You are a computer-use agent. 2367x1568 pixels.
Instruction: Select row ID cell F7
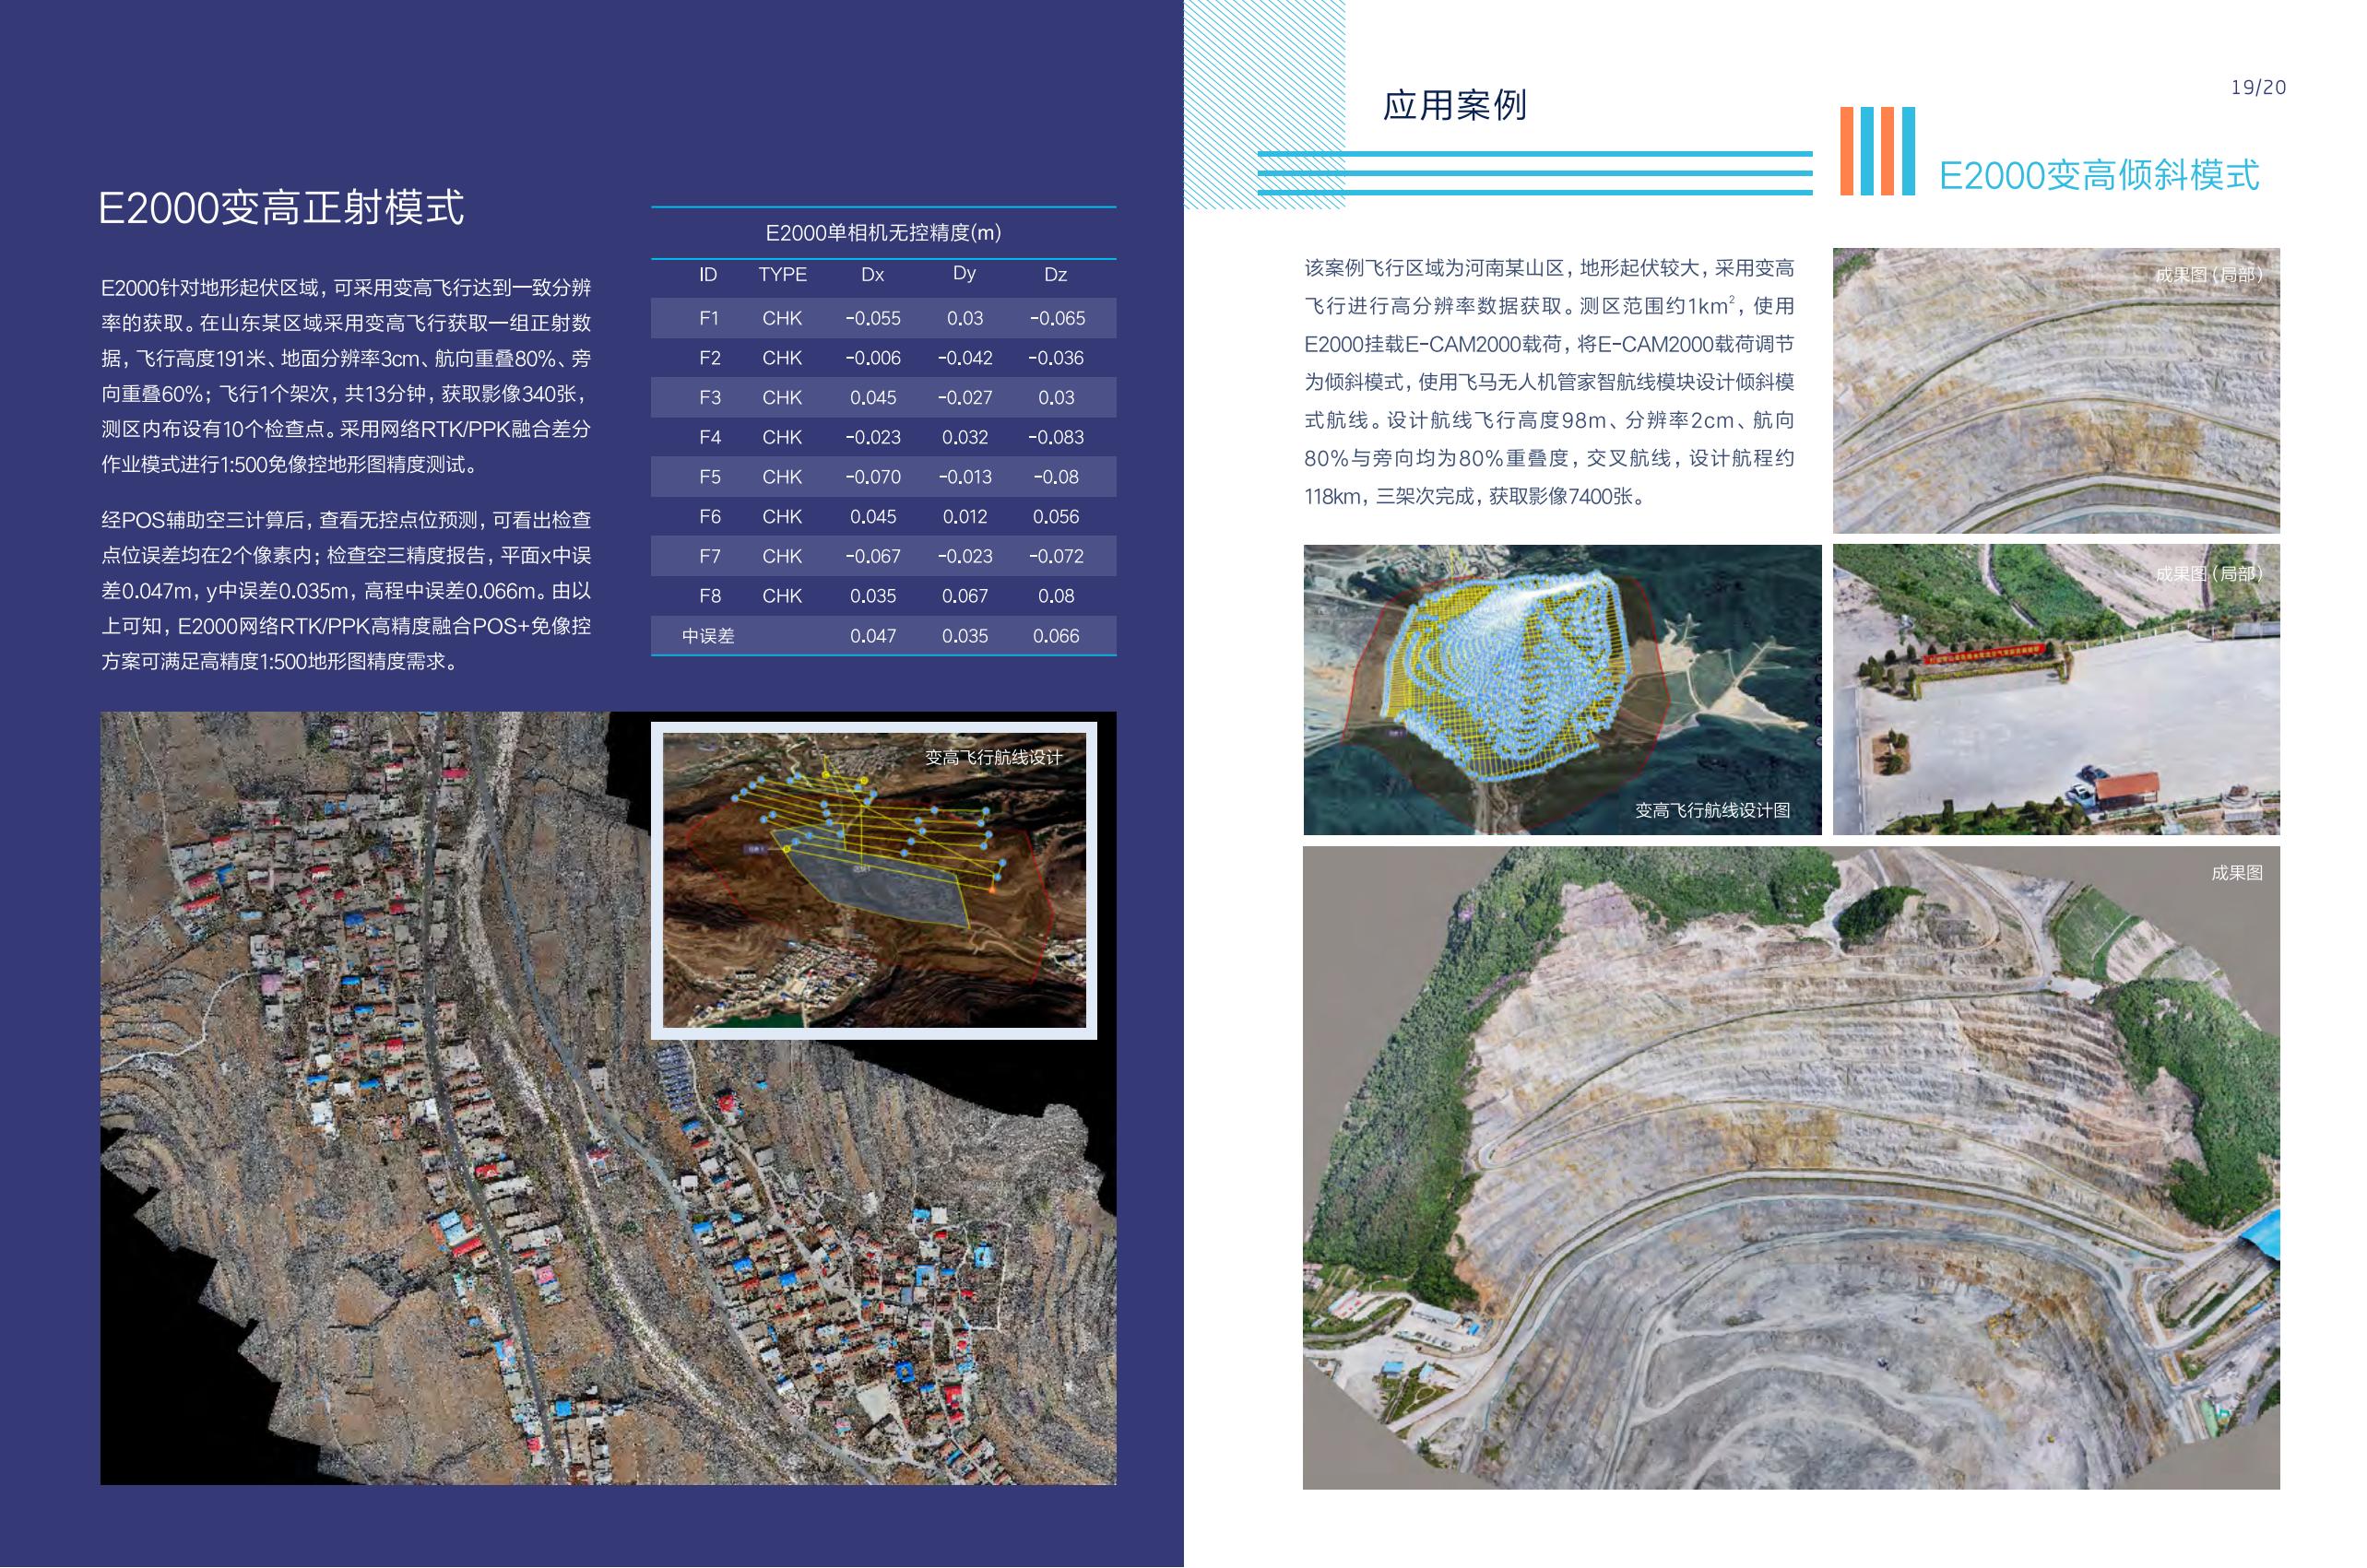point(710,556)
